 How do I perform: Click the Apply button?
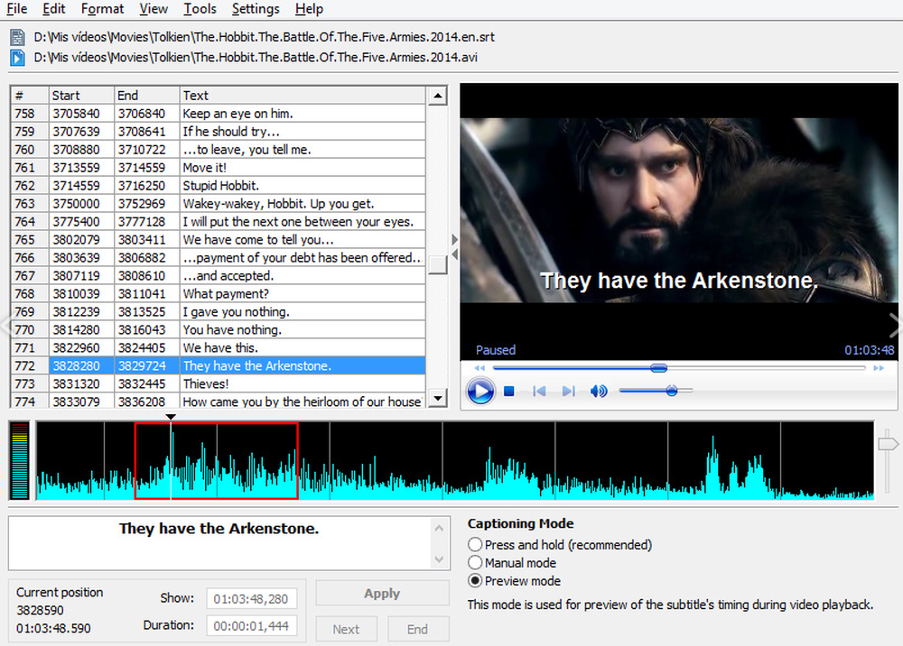[382, 593]
